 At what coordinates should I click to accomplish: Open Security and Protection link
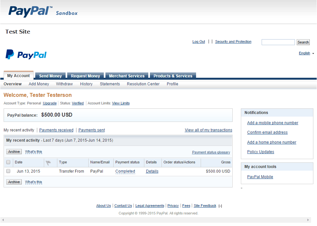coord(233,42)
